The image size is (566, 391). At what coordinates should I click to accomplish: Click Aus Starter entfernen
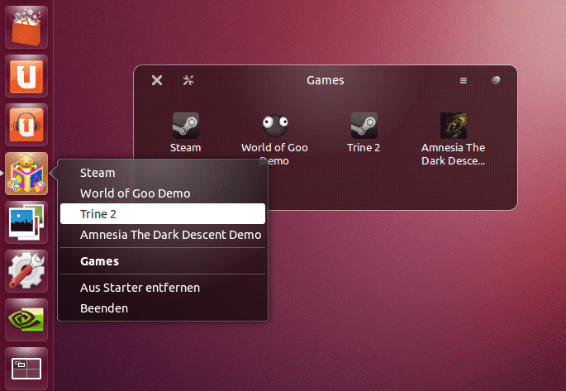point(140,287)
